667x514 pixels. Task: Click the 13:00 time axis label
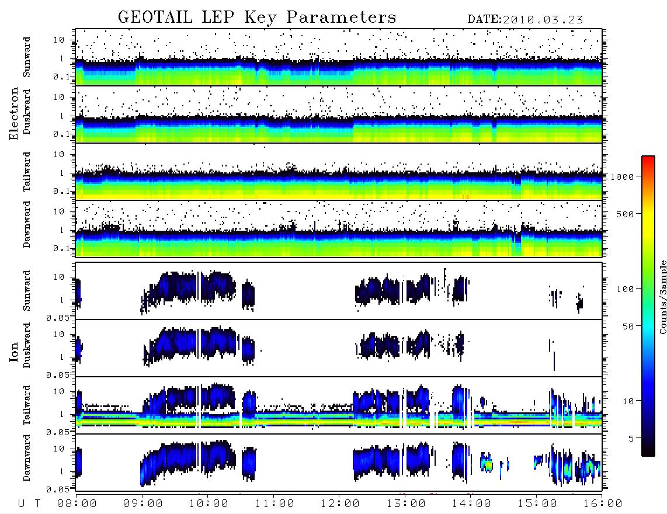pyautogui.click(x=406, y=503)
